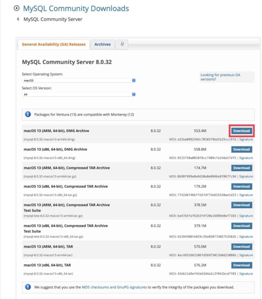The image size is (262, 299).
Task: Select General Availability (GA) Releases tab
Action: [x=54, y=44]
